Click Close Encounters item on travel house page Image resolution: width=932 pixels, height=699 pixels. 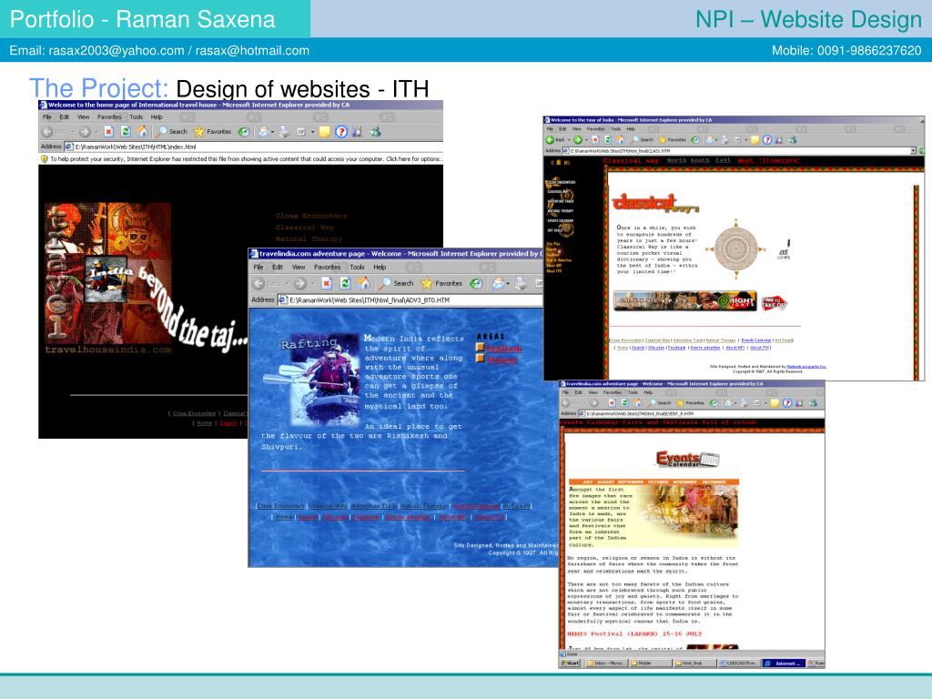tap(311, 216)
